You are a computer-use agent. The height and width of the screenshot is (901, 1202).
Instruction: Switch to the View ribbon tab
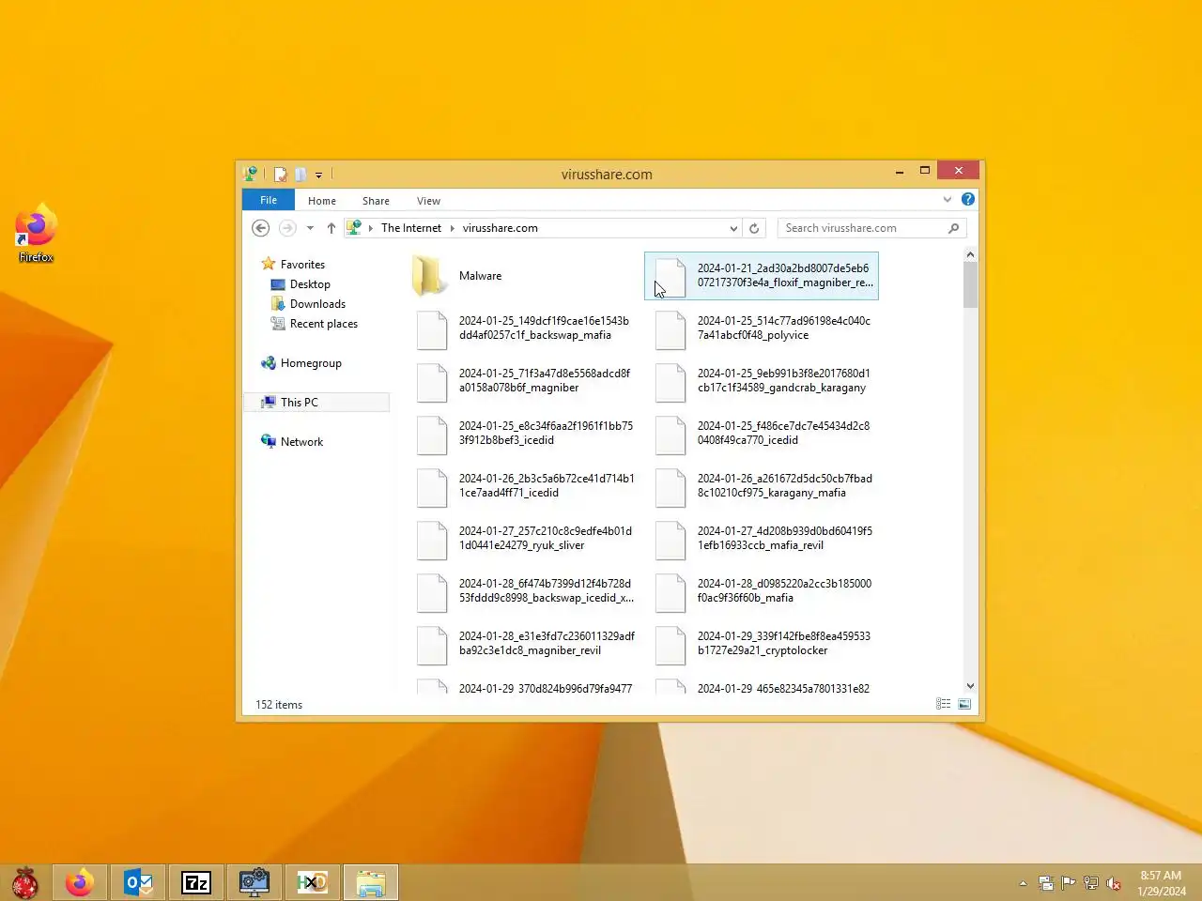pos(428,201)
